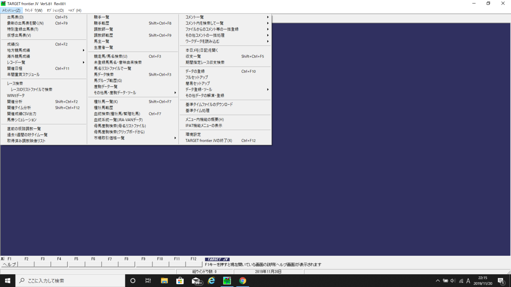Open Cortana circle icon on the taskbar

point(133,281)
